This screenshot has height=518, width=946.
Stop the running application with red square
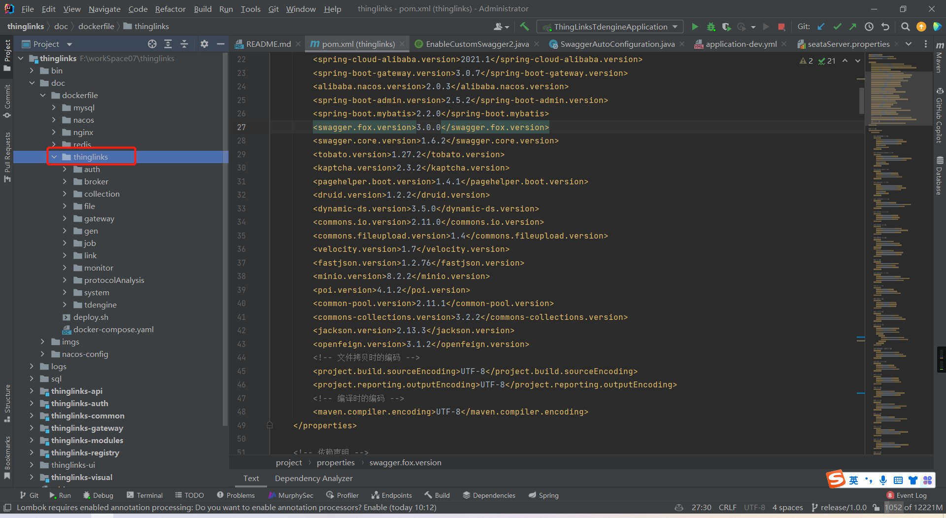pos(781,27)
